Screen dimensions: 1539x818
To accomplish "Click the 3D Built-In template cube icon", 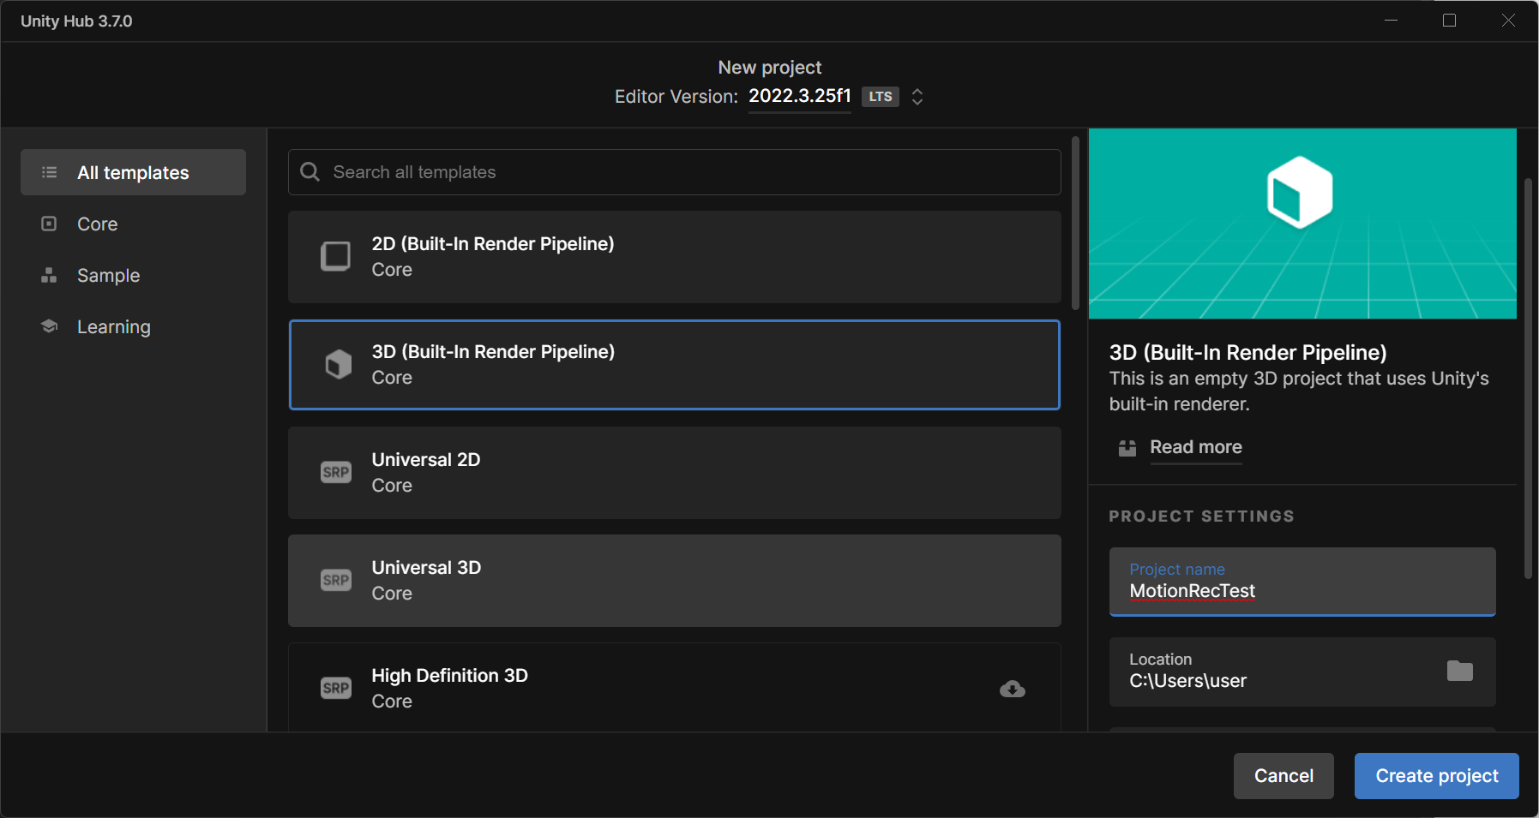I will (x=338, y=364).
